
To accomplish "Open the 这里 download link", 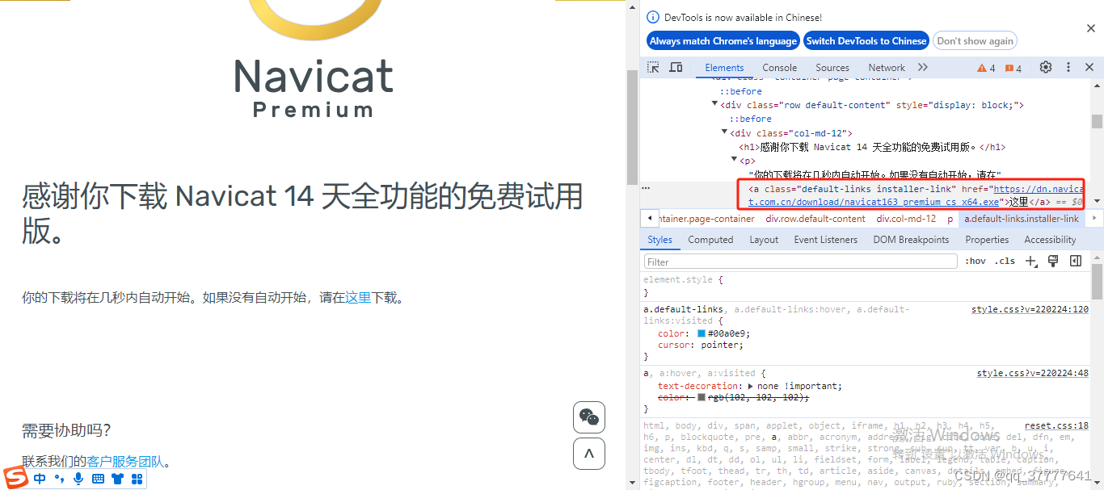I will [x=357, y=297].
